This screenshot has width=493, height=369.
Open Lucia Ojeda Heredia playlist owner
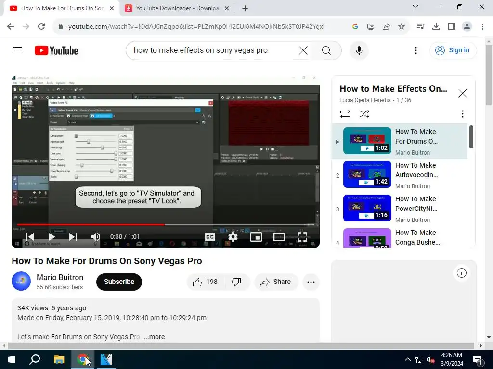(x=365, y=100)
